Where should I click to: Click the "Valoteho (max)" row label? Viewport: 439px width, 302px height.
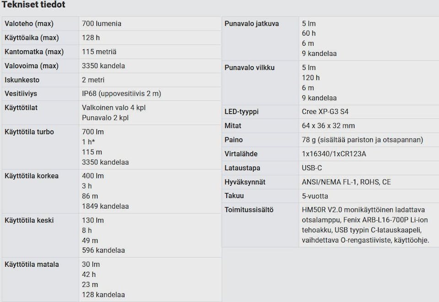pos(27,23)
